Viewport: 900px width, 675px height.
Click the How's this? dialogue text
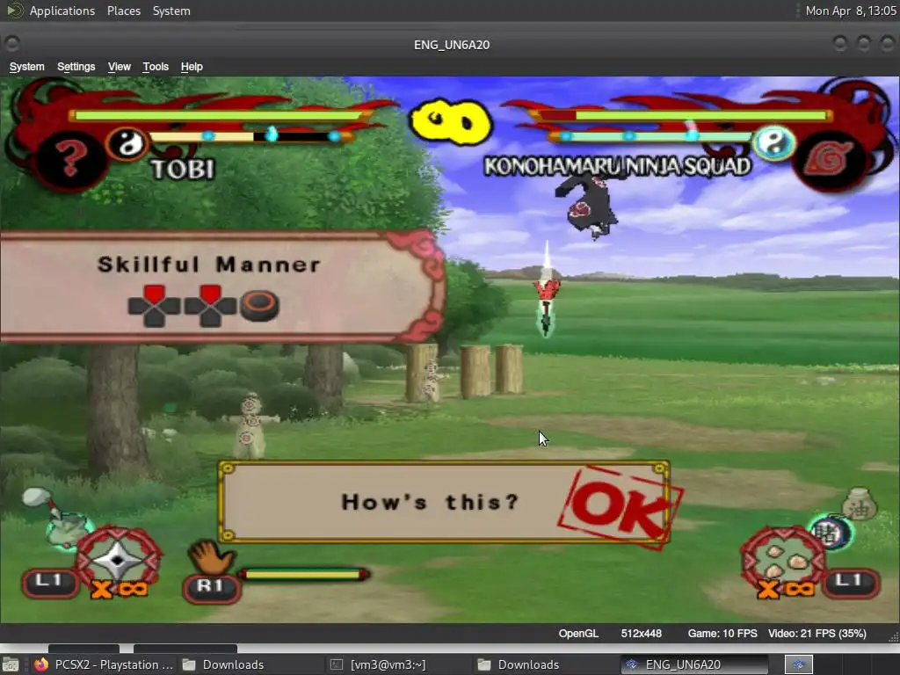(430, 502)
